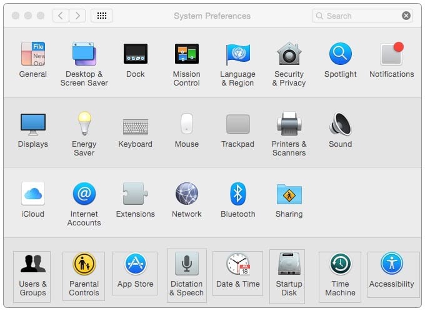Open Spotlight preferences
The image size is (425, 311).
(341, 54)
